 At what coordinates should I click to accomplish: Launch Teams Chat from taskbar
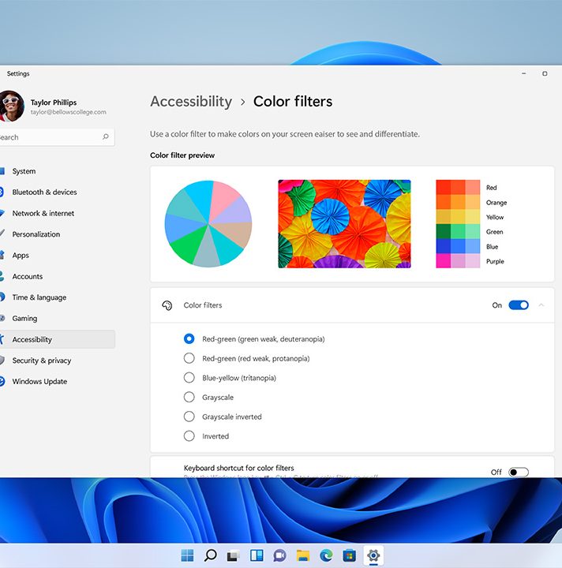(x=279, y=555)
